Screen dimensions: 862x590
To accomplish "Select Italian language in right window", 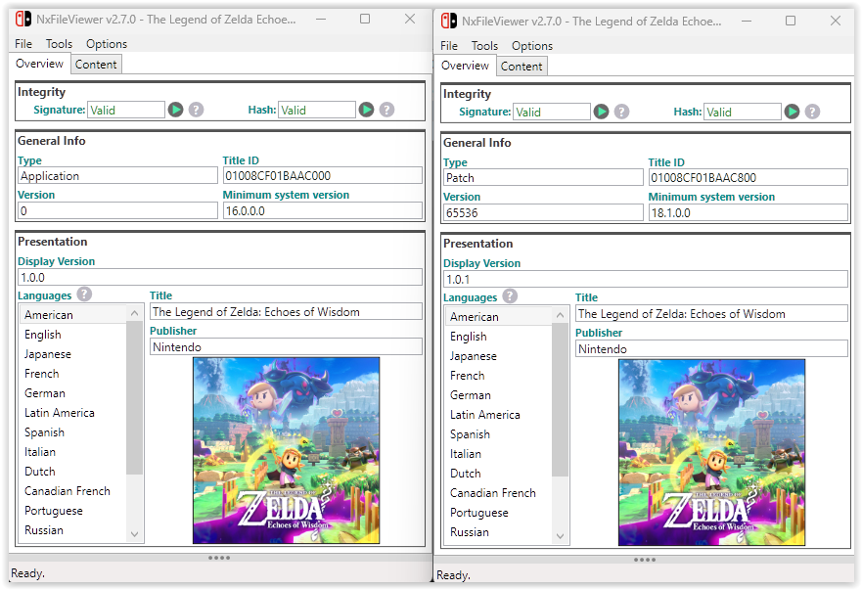I will (499, 454).
